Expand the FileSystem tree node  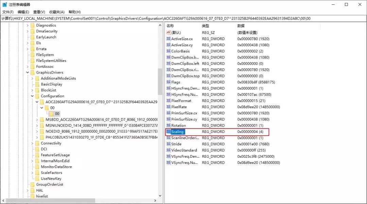[x=28, y=54]
